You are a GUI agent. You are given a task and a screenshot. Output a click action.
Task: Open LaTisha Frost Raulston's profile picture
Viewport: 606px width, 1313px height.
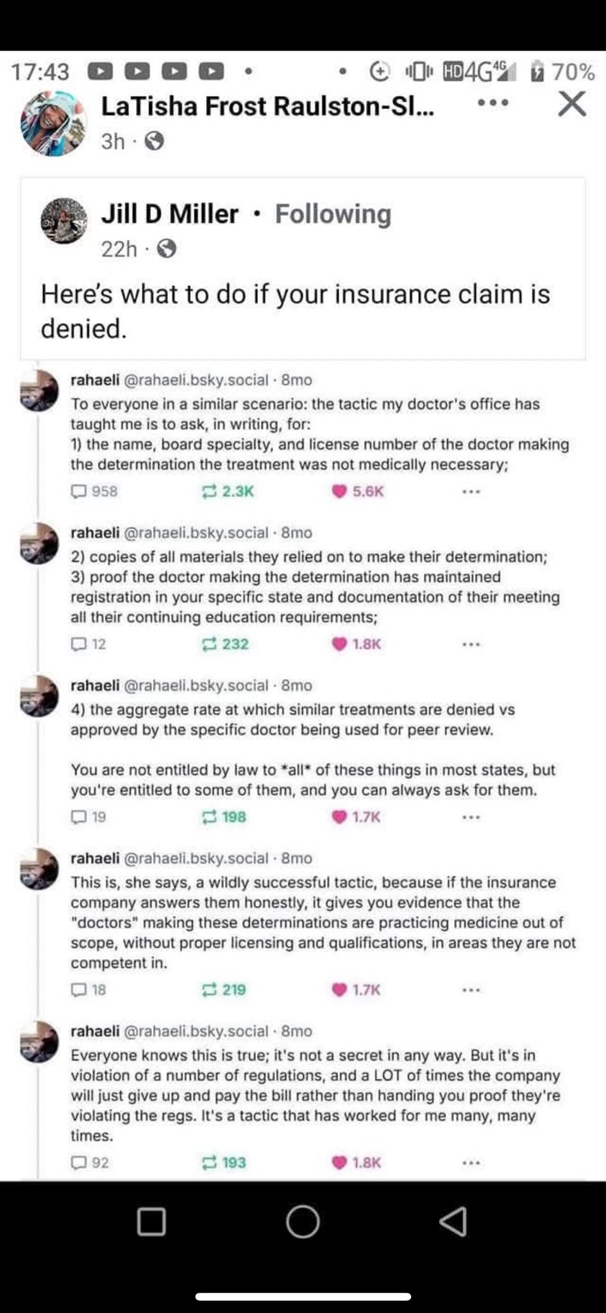pyautogui.click(x=53, y=123)
